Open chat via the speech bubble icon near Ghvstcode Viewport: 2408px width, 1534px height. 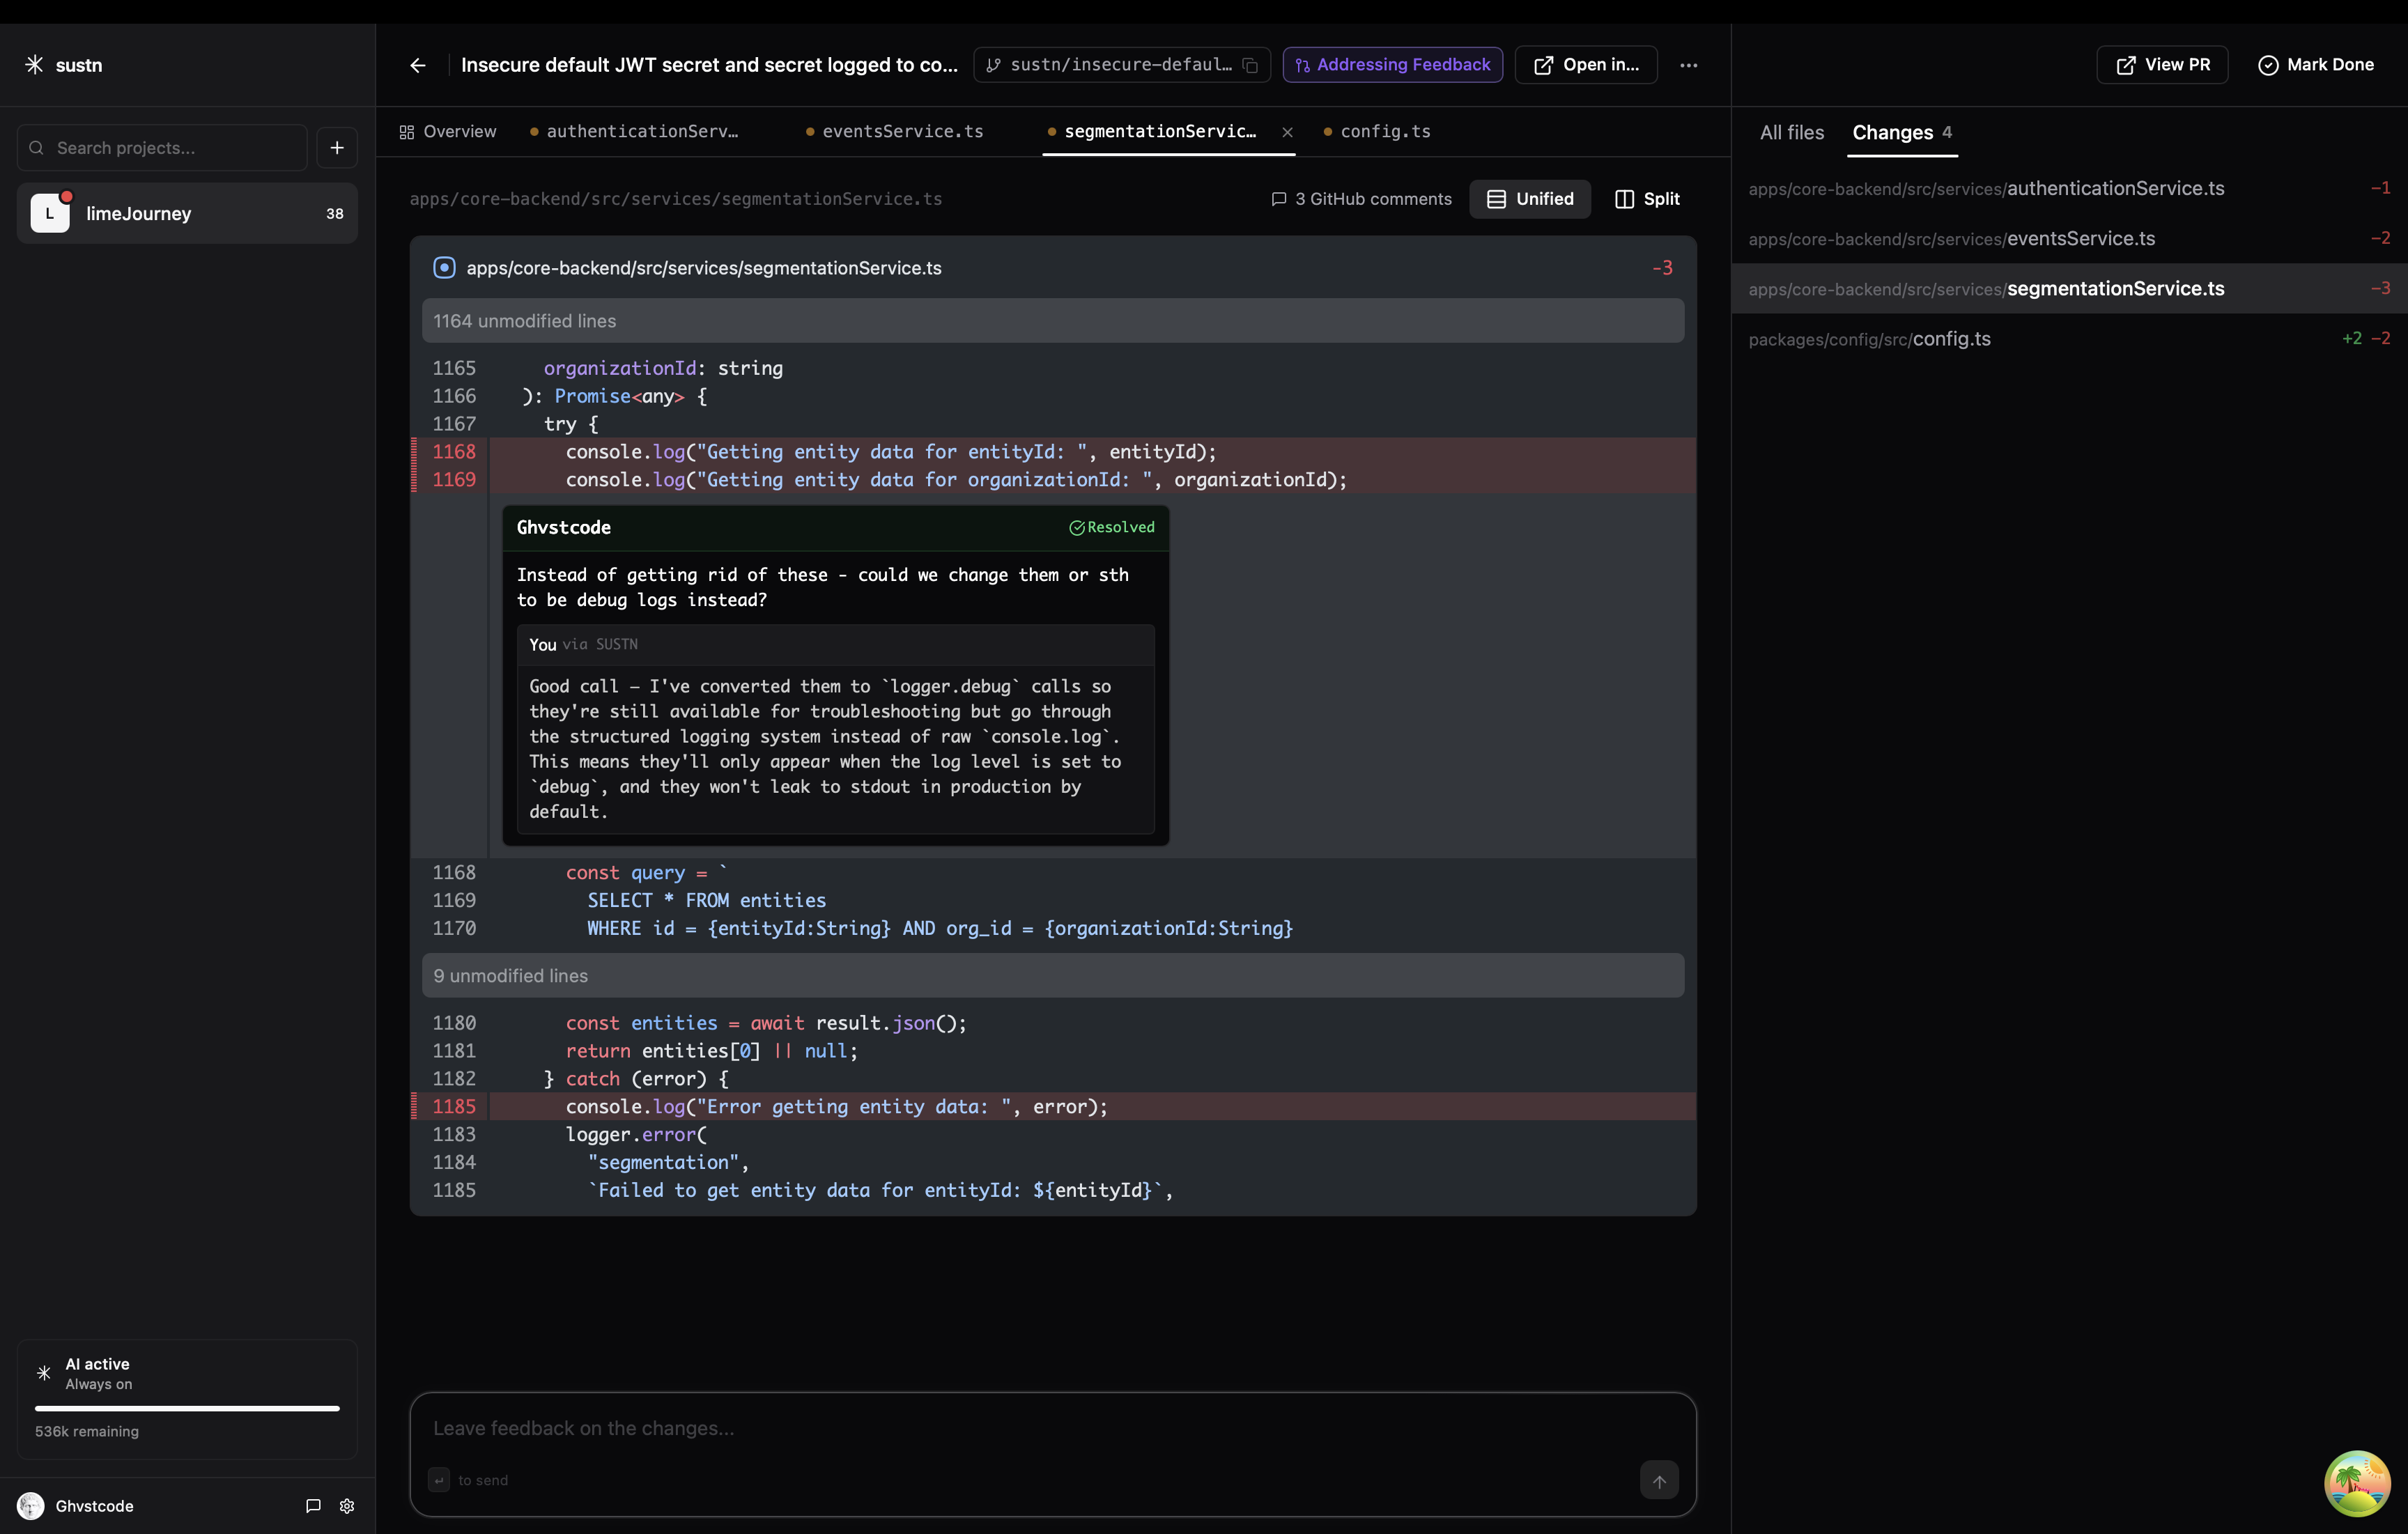pyautogui.click(x=312, y=1506)
